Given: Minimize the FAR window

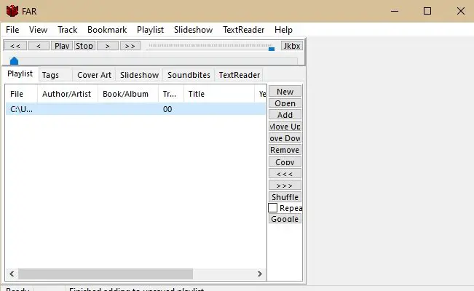Looking at the screenshot, I should (395, 11).
